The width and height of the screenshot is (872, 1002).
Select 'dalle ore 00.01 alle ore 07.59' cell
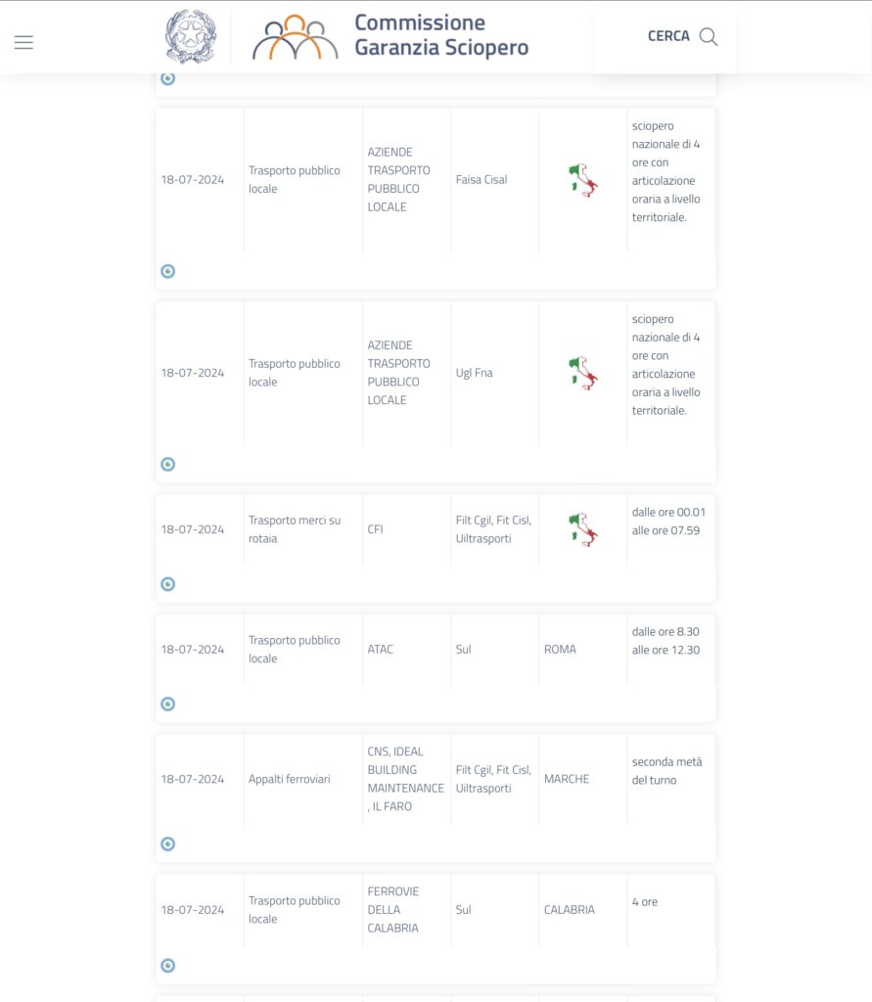coord(668,521)
